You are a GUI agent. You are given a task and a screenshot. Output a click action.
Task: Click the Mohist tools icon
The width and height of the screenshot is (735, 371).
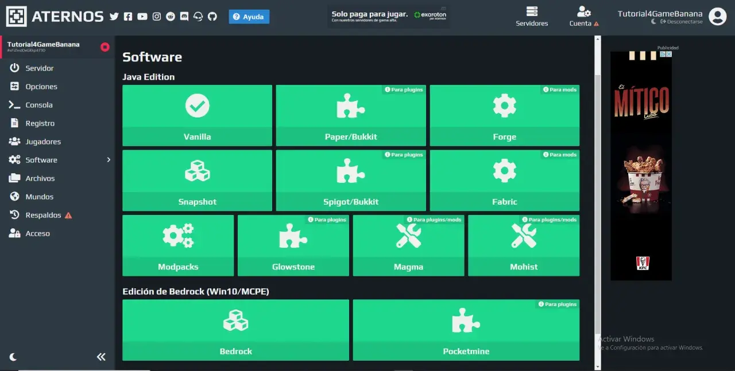[524, 236]
